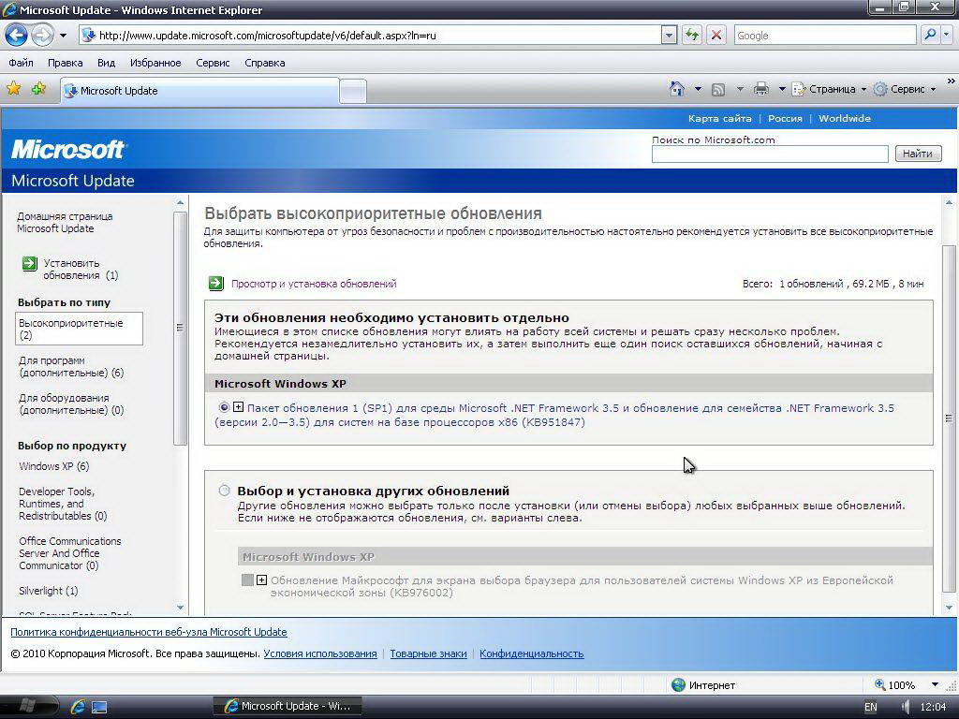Image resolution: width=959 pixels, height=719 pixels.
Task: Click the Start button on taskbar
Action: point(28,706)
